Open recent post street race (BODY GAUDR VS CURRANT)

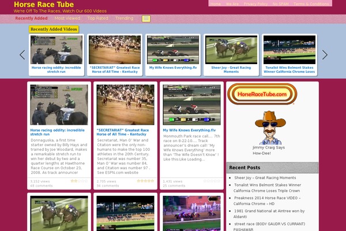[x=269, y=226]
